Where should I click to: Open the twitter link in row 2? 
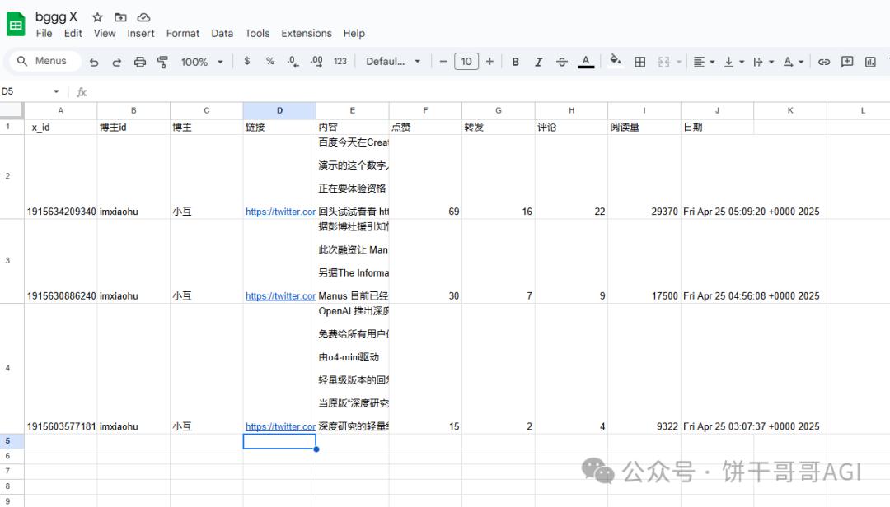pyautogui.click(x=279, y=212)
